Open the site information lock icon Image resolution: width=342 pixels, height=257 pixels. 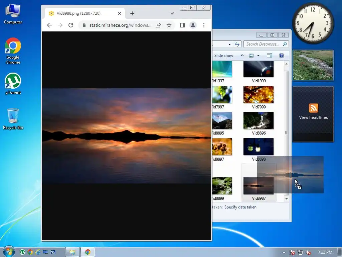pyautogui.click(x=84, y=25)
